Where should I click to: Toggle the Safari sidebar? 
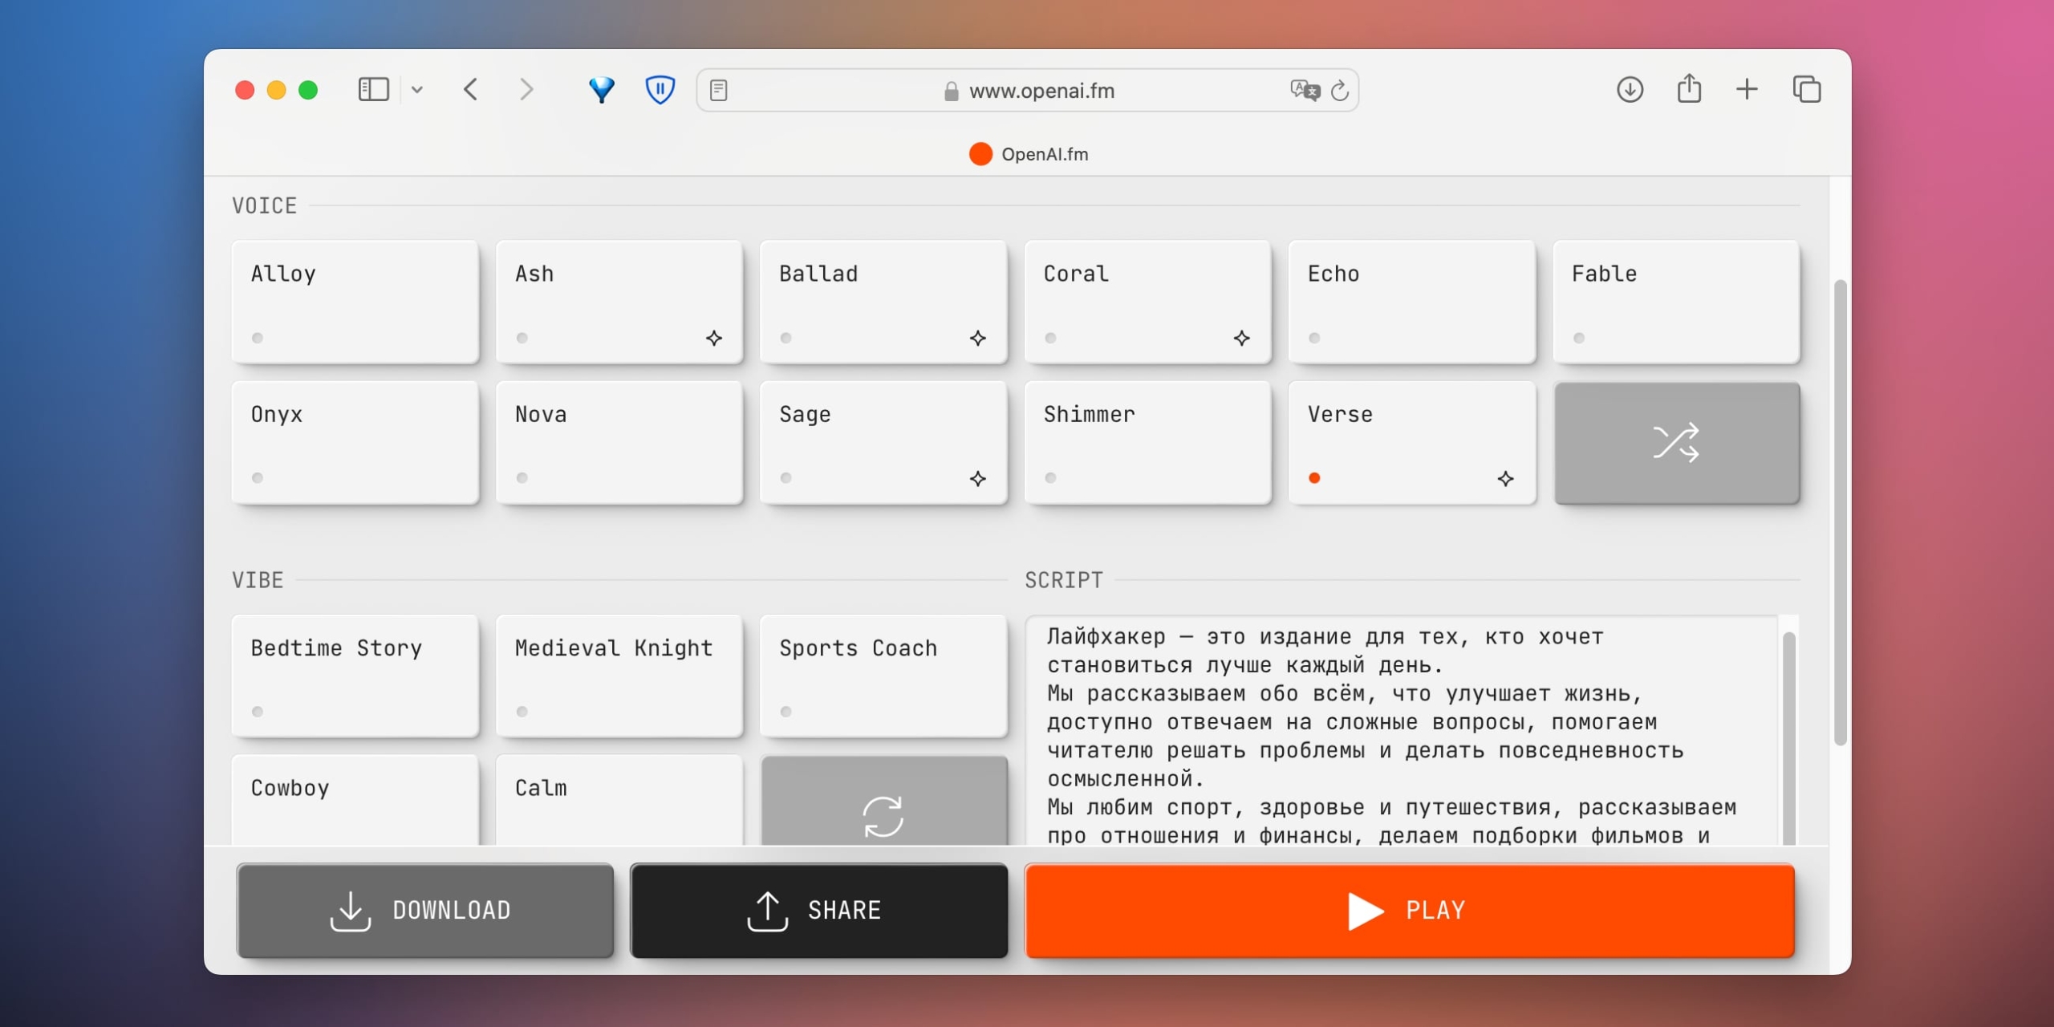(373, 89)
